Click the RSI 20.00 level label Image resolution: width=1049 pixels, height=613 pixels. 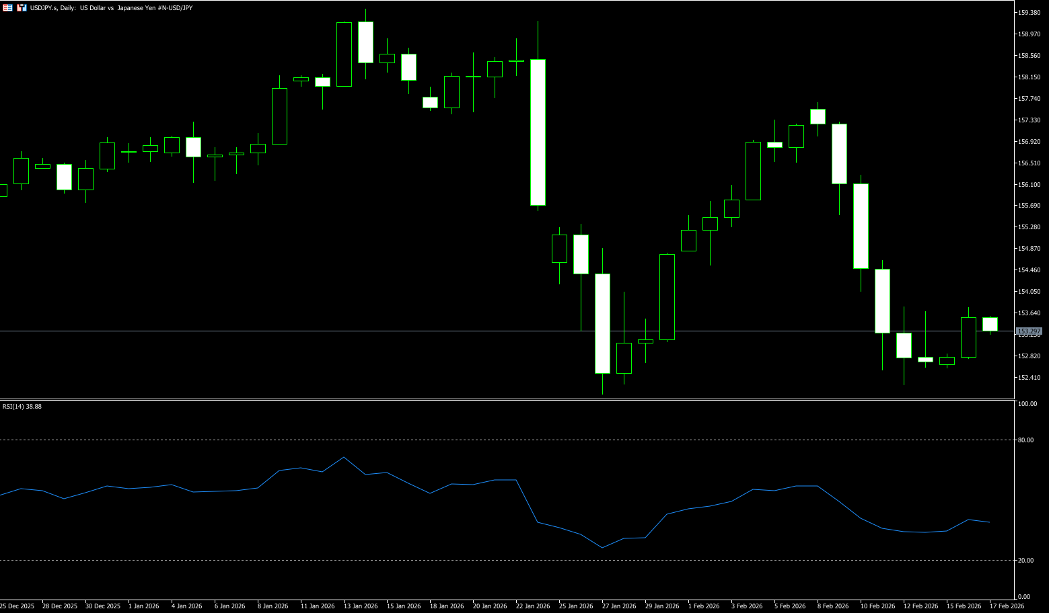click(1026, 561)
